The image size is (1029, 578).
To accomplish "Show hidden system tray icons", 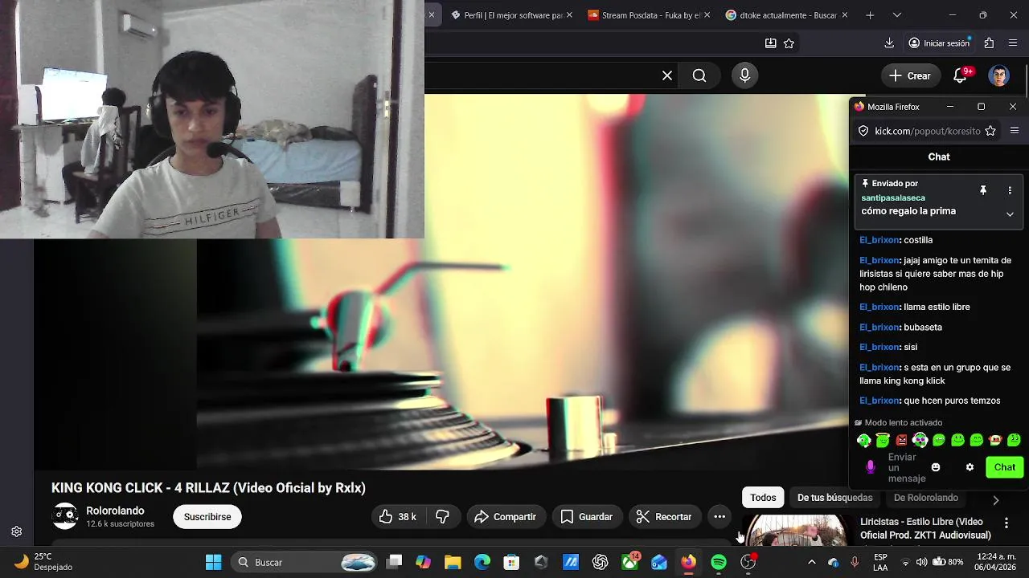I will click(x=811, y=562).
